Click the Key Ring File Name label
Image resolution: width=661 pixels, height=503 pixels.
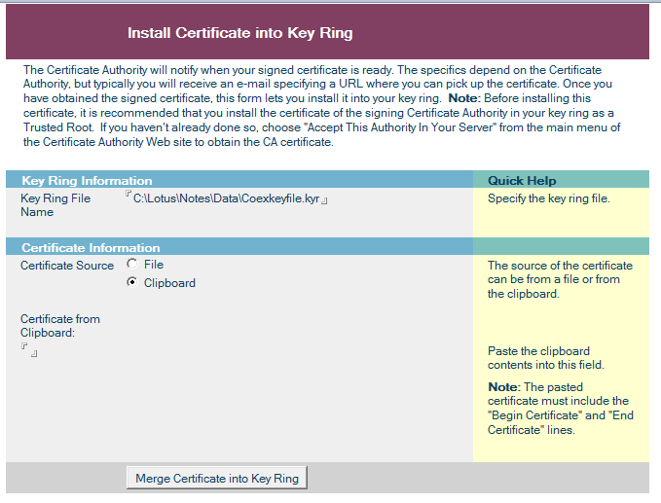55,205
